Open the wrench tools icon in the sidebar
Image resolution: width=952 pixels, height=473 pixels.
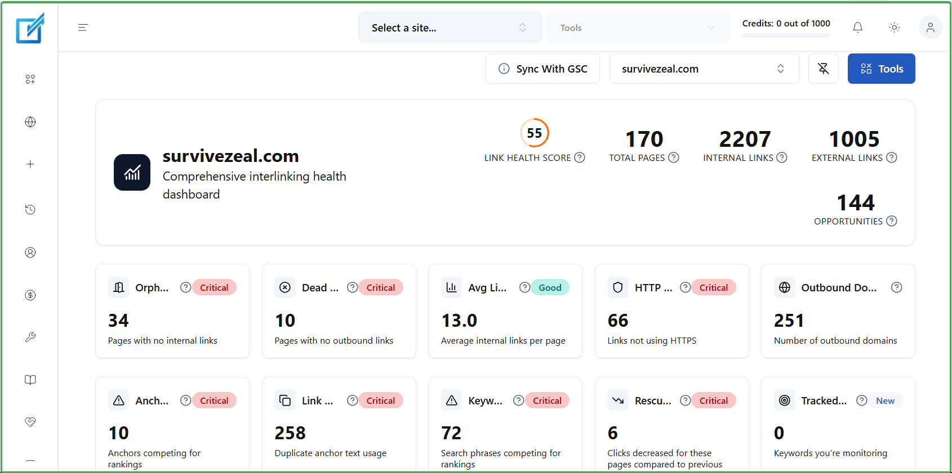(x=30, y=337)
